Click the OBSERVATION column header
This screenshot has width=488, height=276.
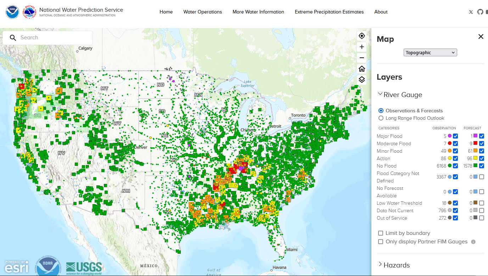pos(444,128)
